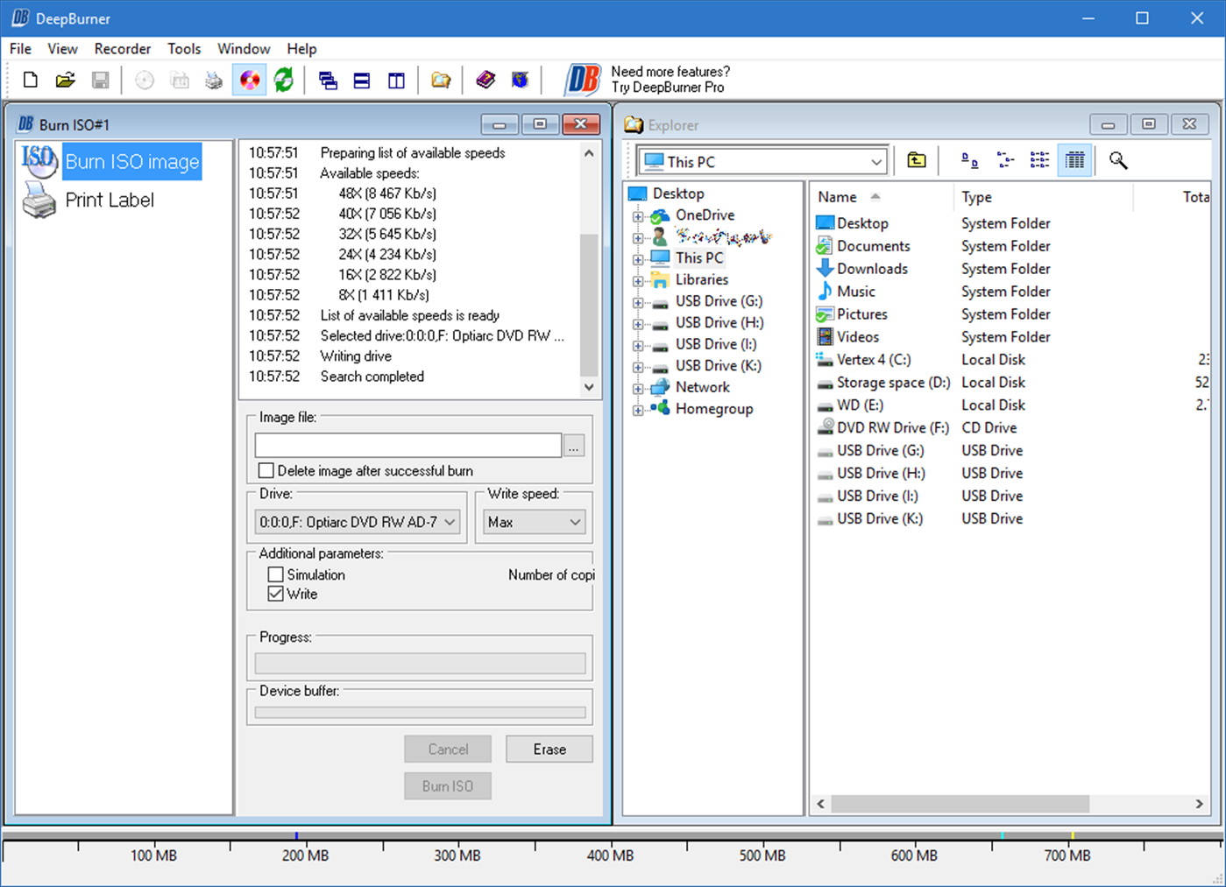Screen dimensions: 1226x887
Task: Enable Delete image after successful burn
Action: pyautogui.click(x=266, y=470)
